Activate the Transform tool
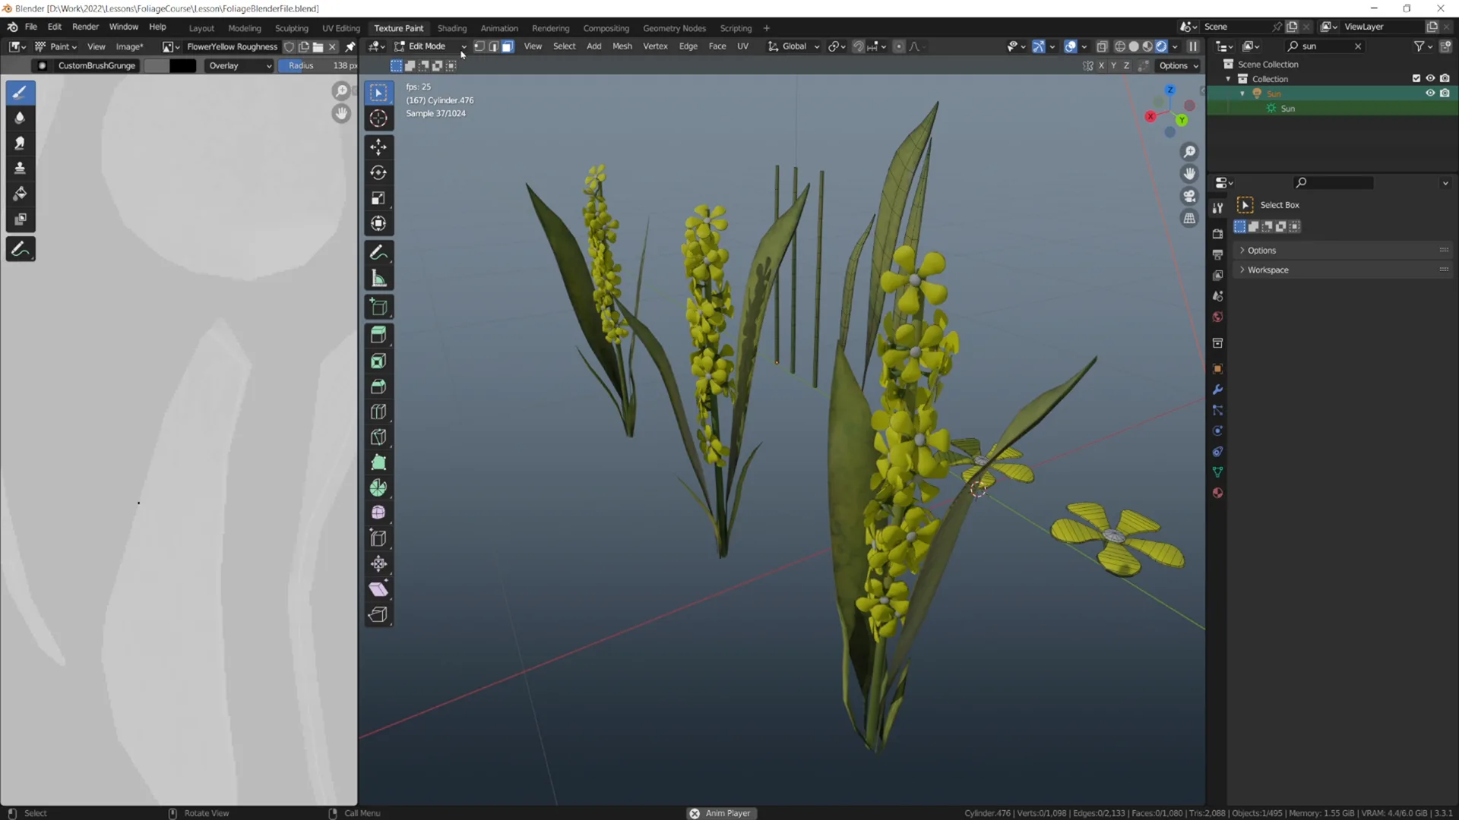 tap(378, 223)
